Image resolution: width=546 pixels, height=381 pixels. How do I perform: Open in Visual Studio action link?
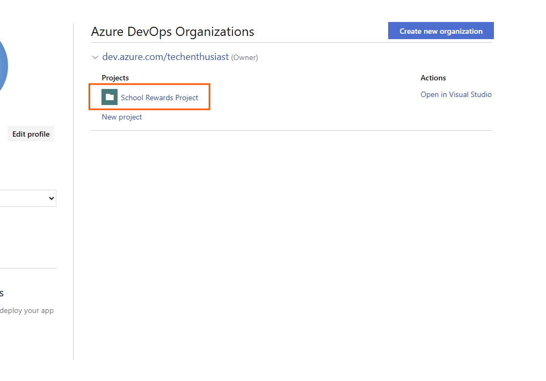456,94
